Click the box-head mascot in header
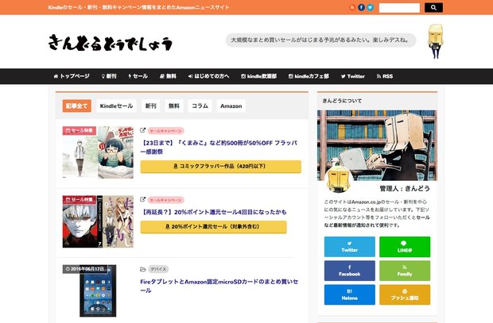This screenshot has height=323, width=493. 436,41
